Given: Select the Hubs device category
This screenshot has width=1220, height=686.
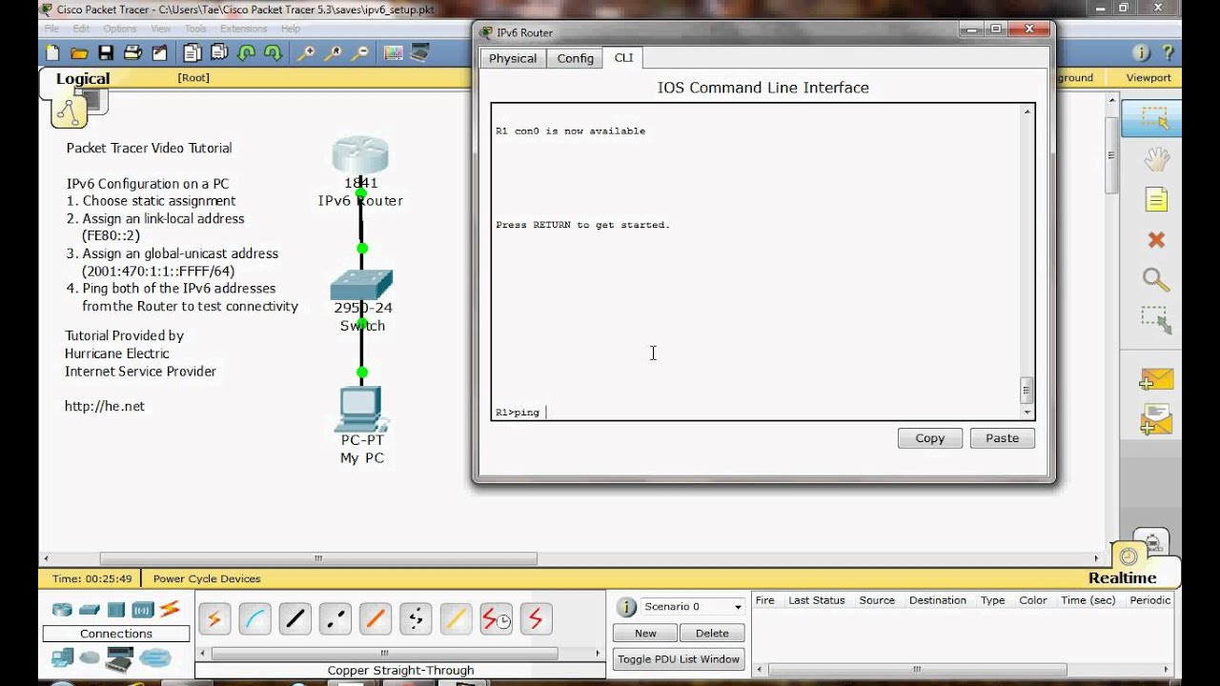Looking at the screenshot, I should pos(116,610).
